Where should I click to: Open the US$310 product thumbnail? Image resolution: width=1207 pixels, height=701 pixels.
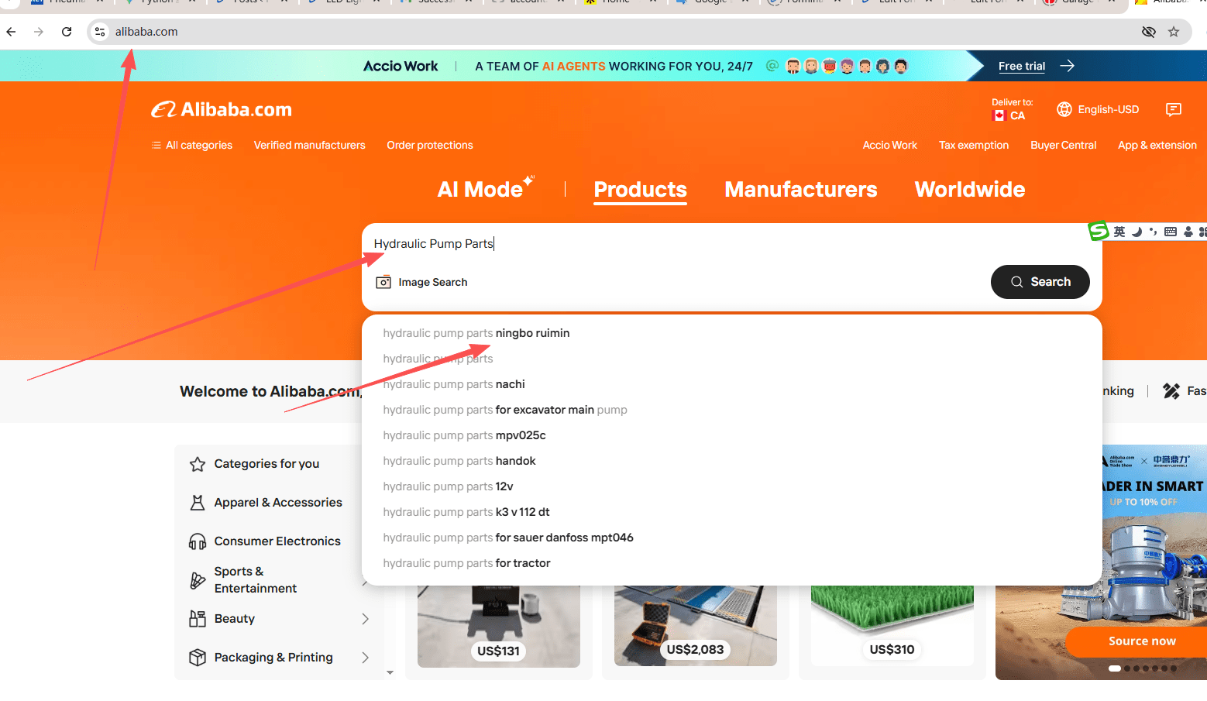(892, 627)
